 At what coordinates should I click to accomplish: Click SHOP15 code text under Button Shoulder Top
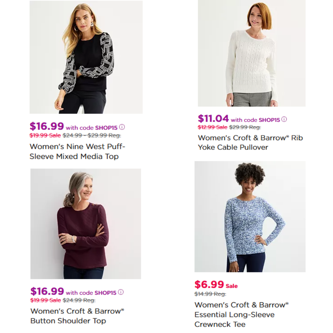[x=106, y=293]
